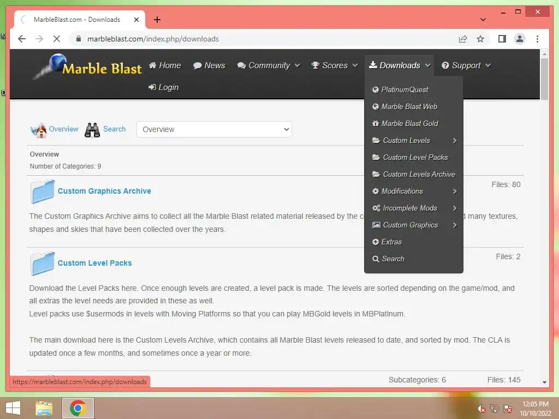Select the MarbleBlast.com - Downloads tab
This screenshot has height=419, width=559.
(x=77, y=20)
